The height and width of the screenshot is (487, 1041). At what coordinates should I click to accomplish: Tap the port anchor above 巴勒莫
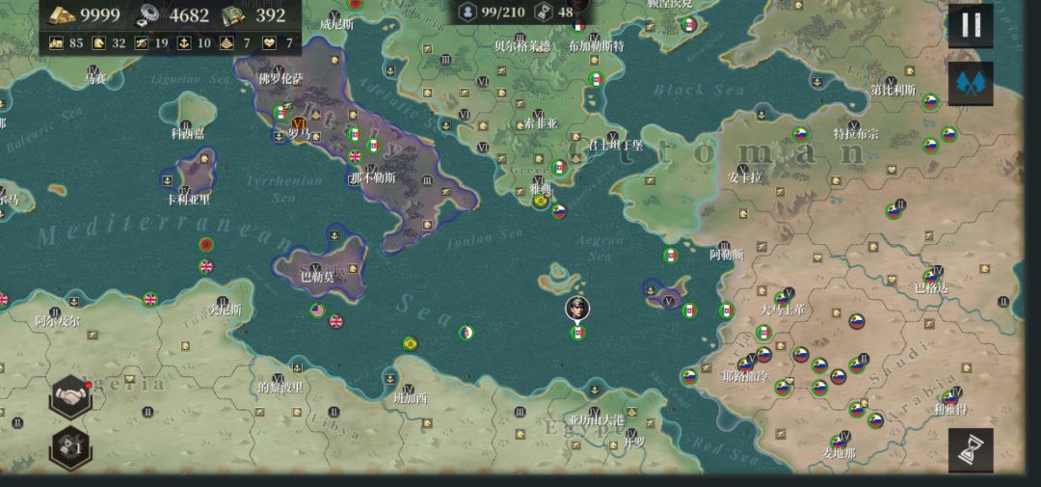point(335,234)
